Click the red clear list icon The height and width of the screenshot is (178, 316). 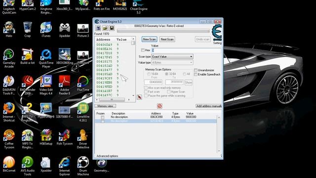pyautogui.click(x=159, y=106)
